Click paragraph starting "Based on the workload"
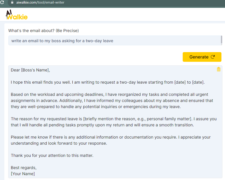This screenshot has width=225, height=180. point(112,100)
